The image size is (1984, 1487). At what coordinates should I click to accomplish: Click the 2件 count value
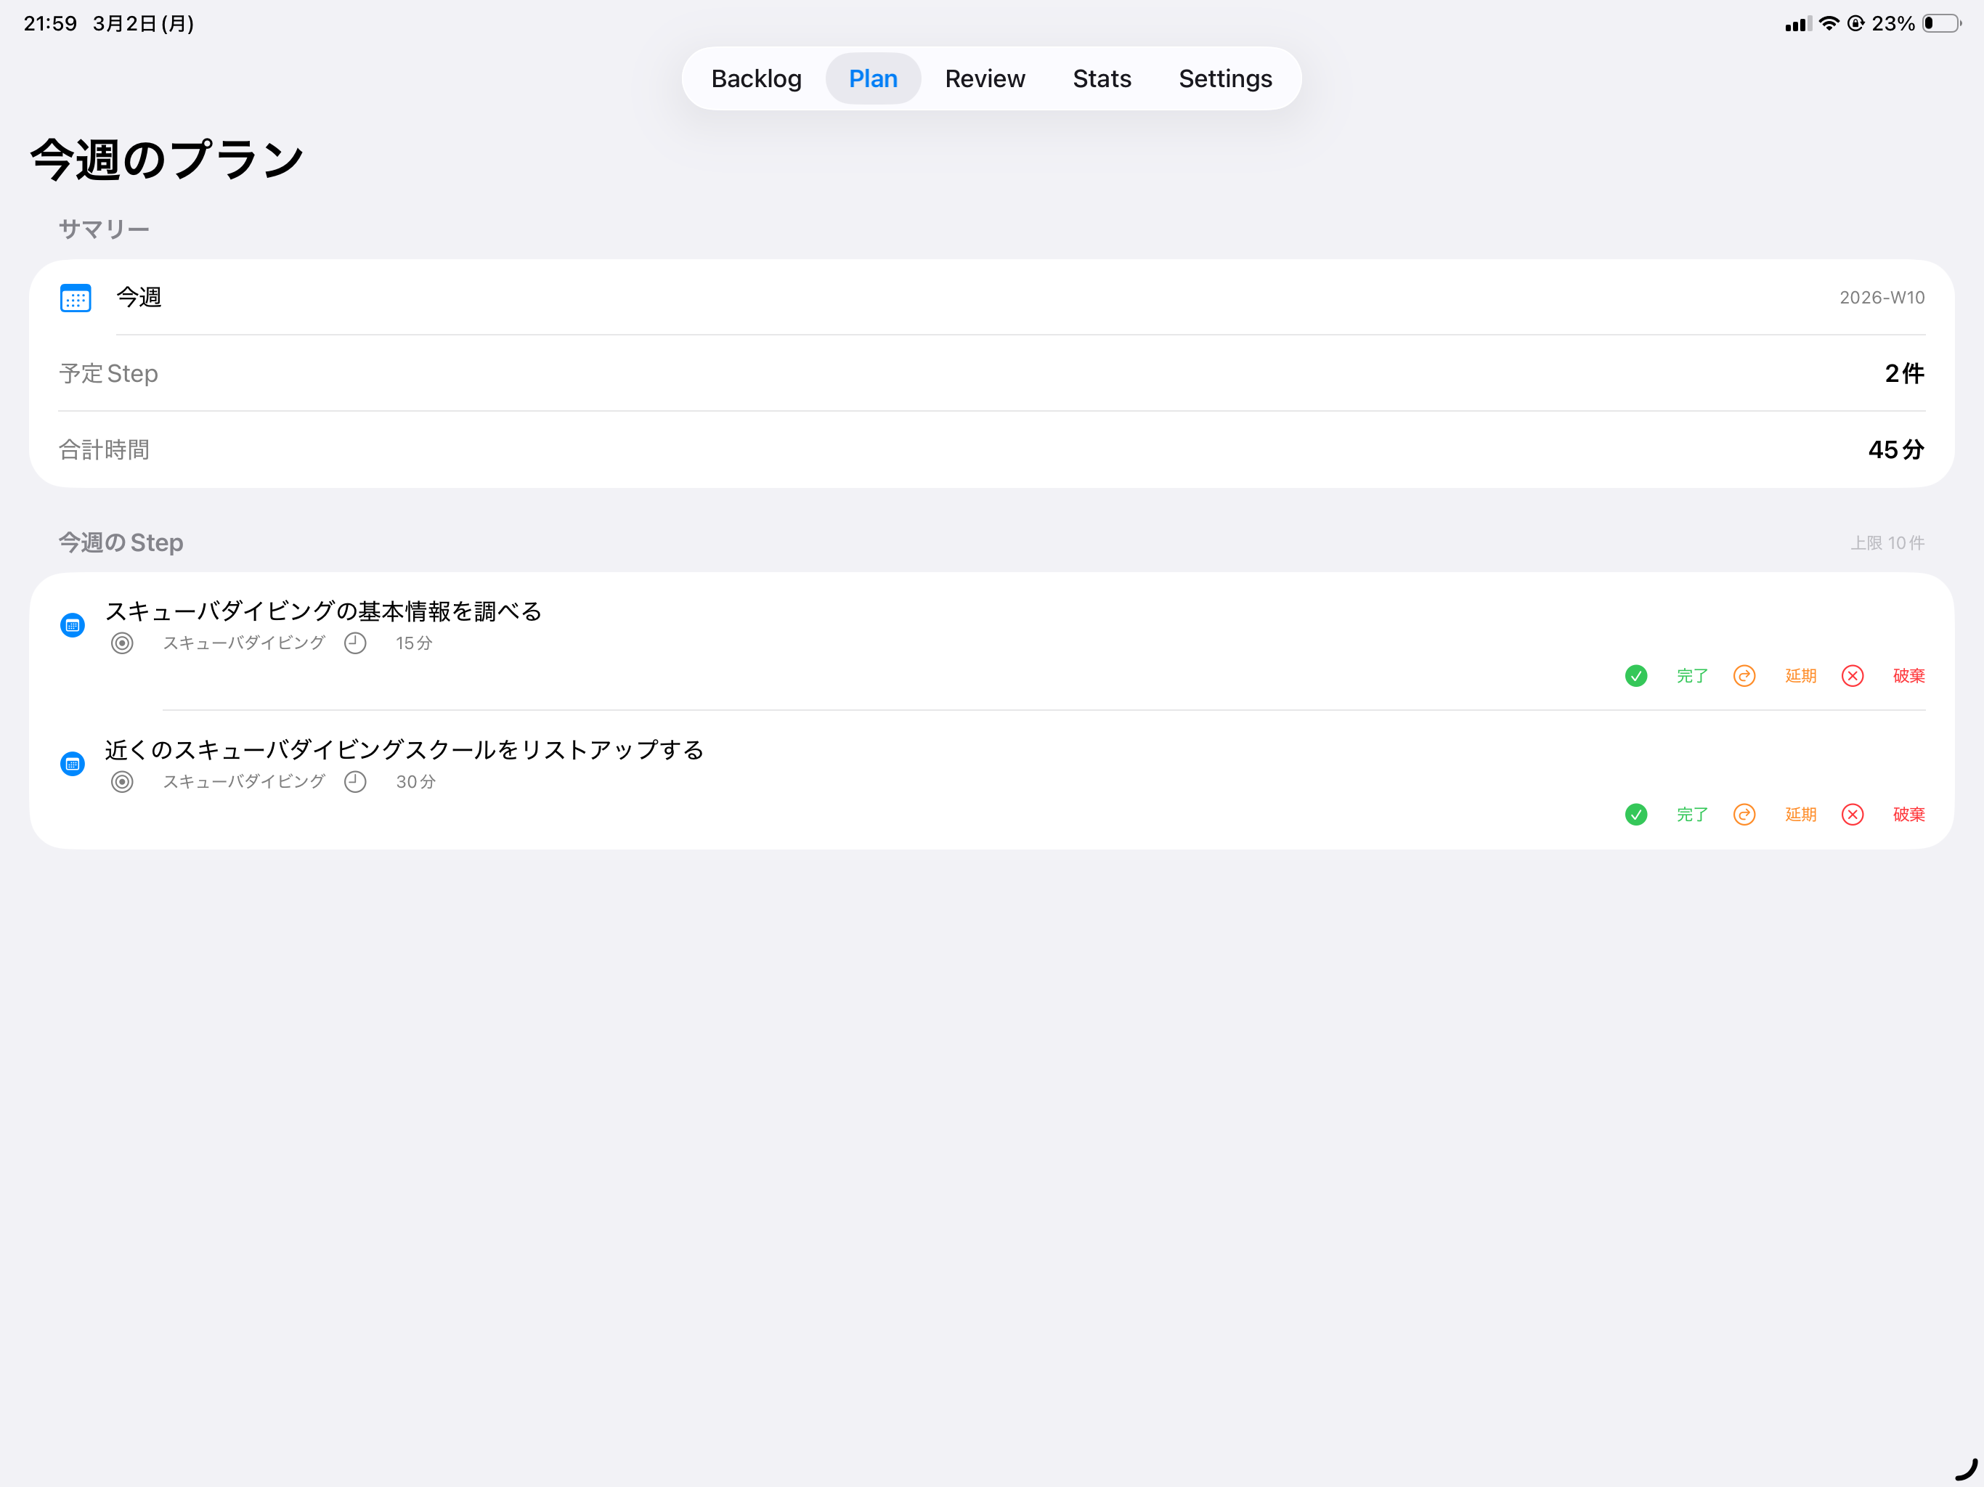(1904, 373)
